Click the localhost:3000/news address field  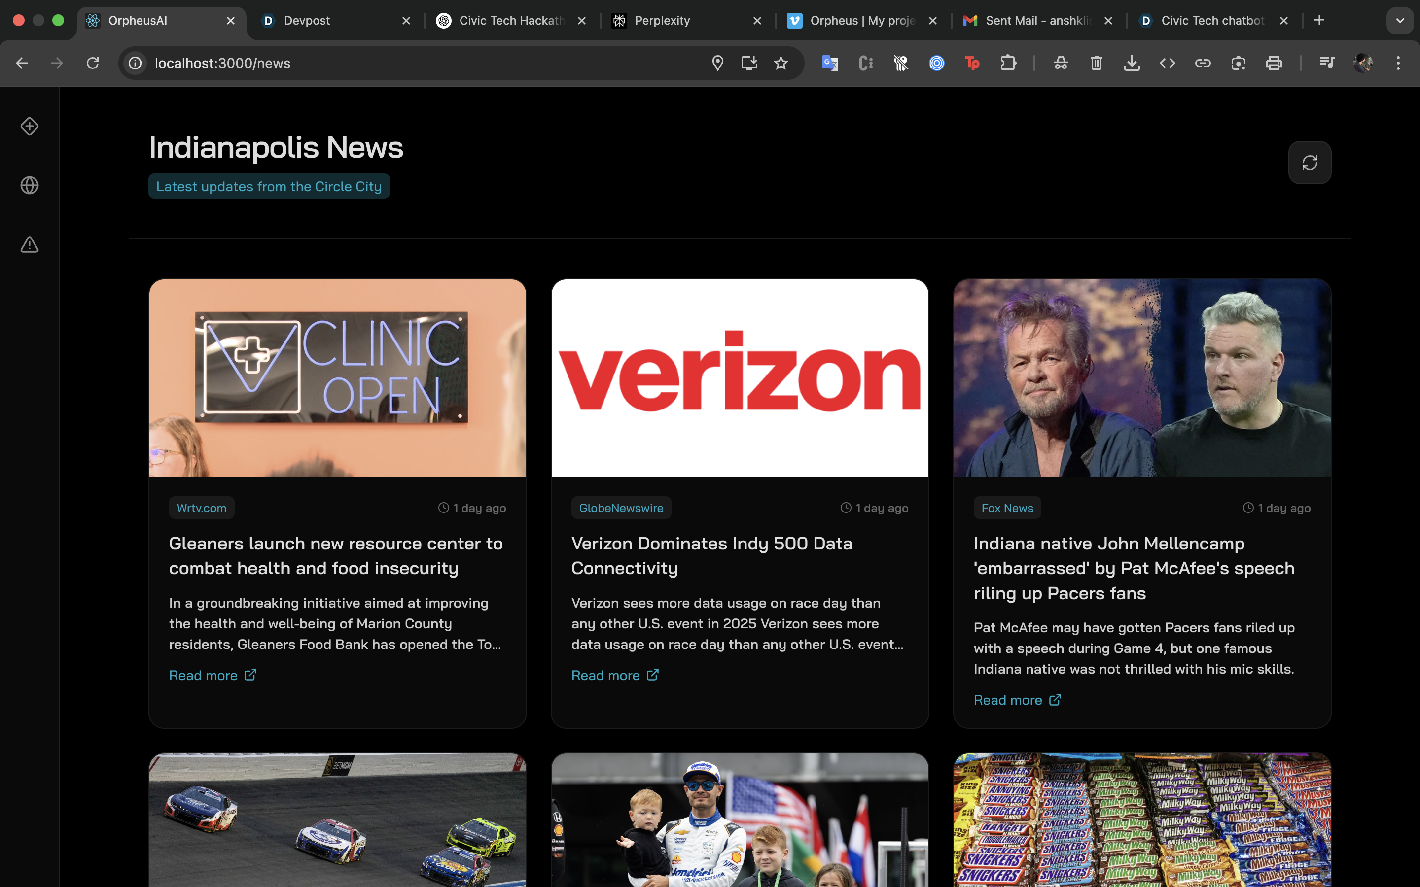pyautogui.click(x=411, y=63)
